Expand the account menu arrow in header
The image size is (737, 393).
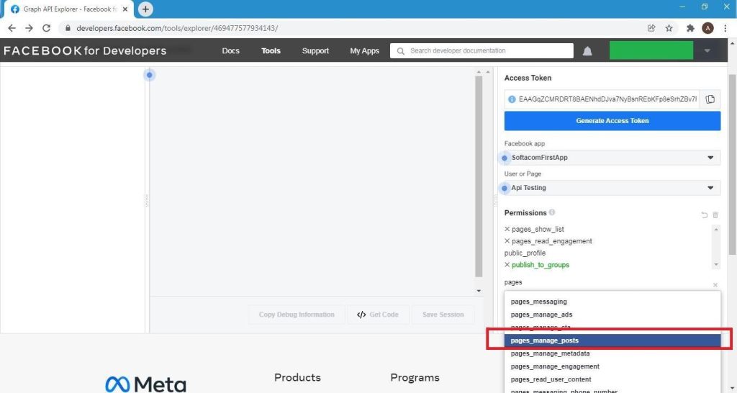[x=707, y=51]
